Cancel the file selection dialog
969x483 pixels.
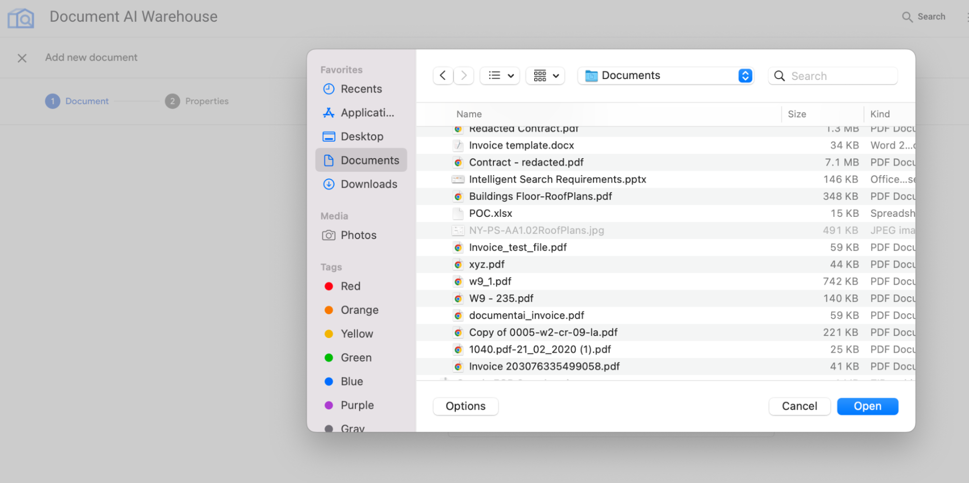[799, 406]
